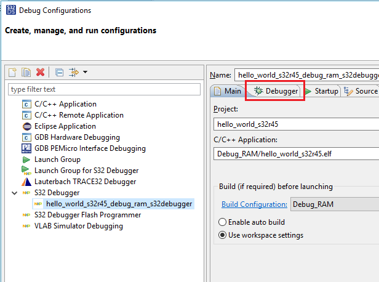The image size is (379, 282).
Task: Enable auto build radio option
Action: tap(223, 222)
